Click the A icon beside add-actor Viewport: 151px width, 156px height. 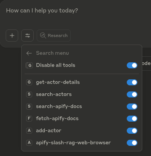coord(29,131)
